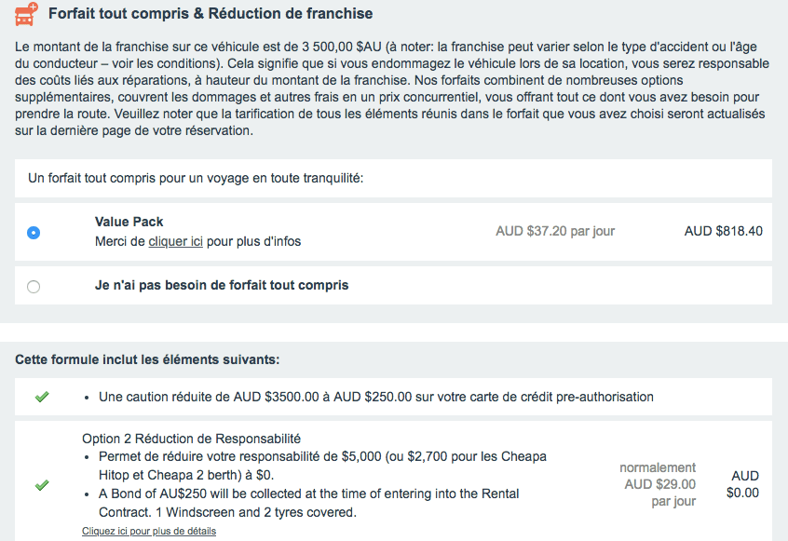Click the AUD $37.20 par jour rate
The image size is (788, 541).
555,231
